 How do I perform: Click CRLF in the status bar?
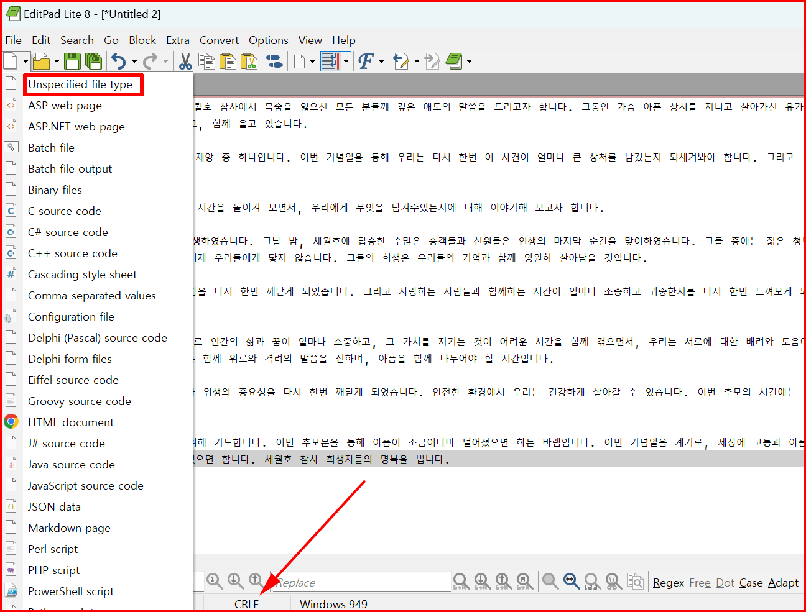pyautogui.click(x=246, y=604)
